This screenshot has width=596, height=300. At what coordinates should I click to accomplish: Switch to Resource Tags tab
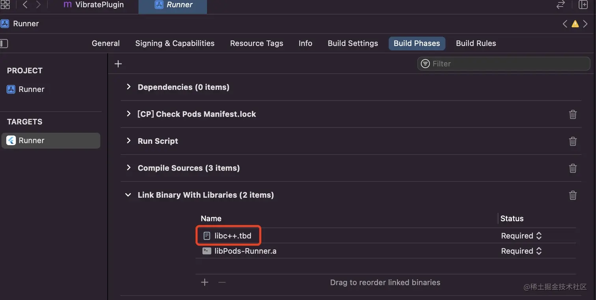click(x=257, y=43)
